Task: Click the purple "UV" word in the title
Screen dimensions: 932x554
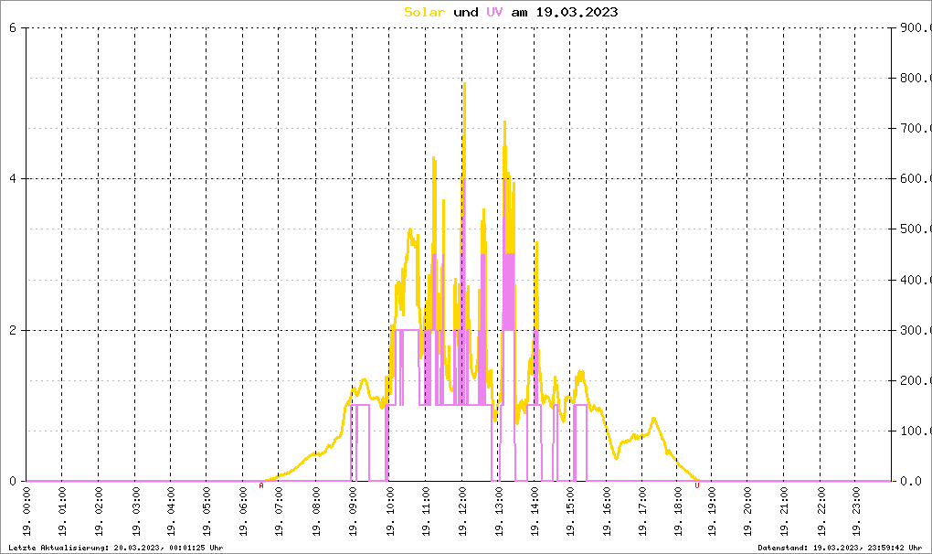Action: pyautogui.click(x=494, y=12)
